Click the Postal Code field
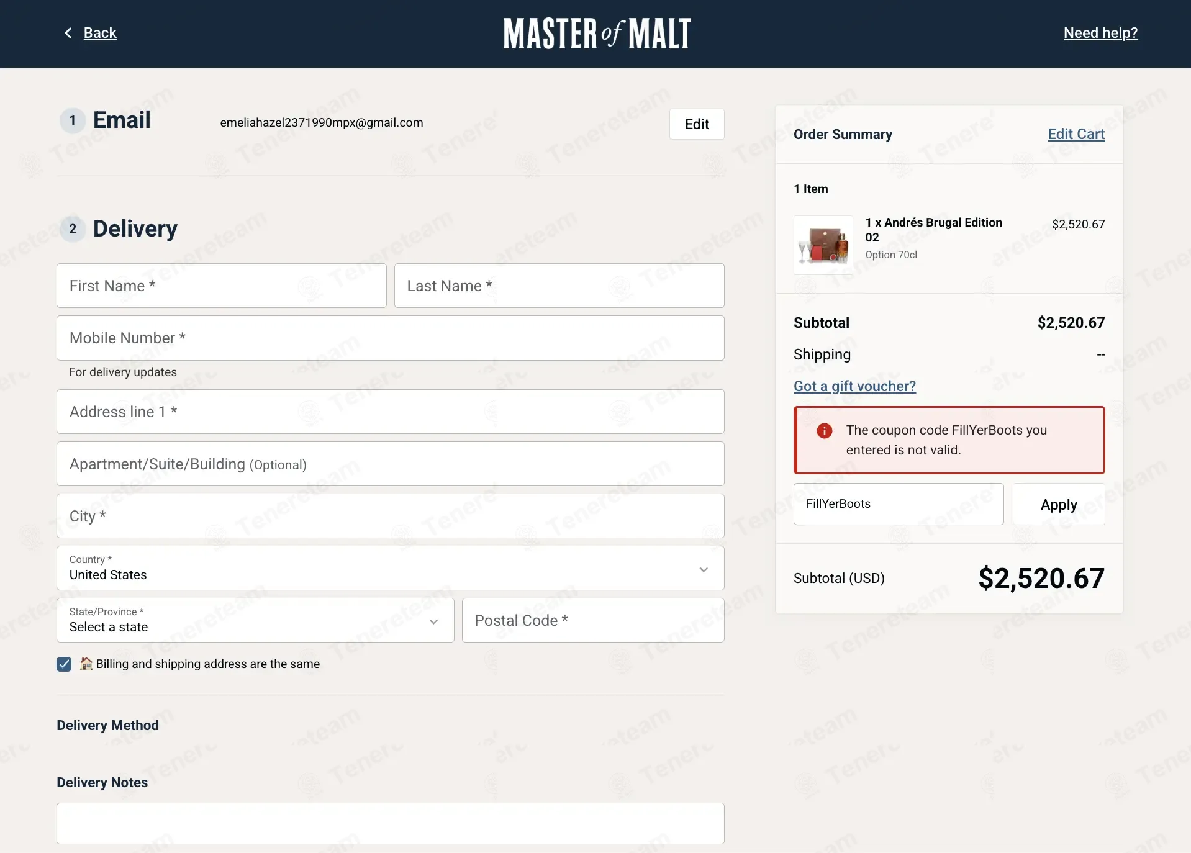This screenshot has width=1191, height=853. point(593,620)
